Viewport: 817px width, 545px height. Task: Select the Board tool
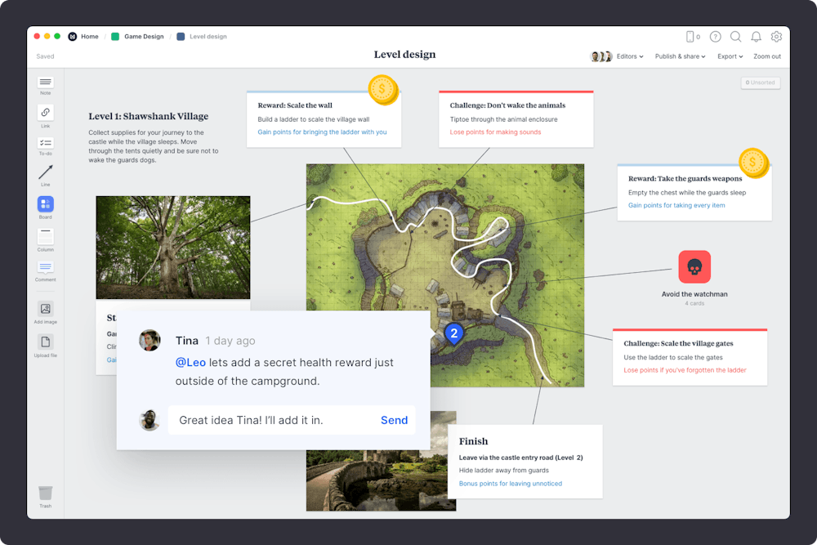tap(45, 204)
